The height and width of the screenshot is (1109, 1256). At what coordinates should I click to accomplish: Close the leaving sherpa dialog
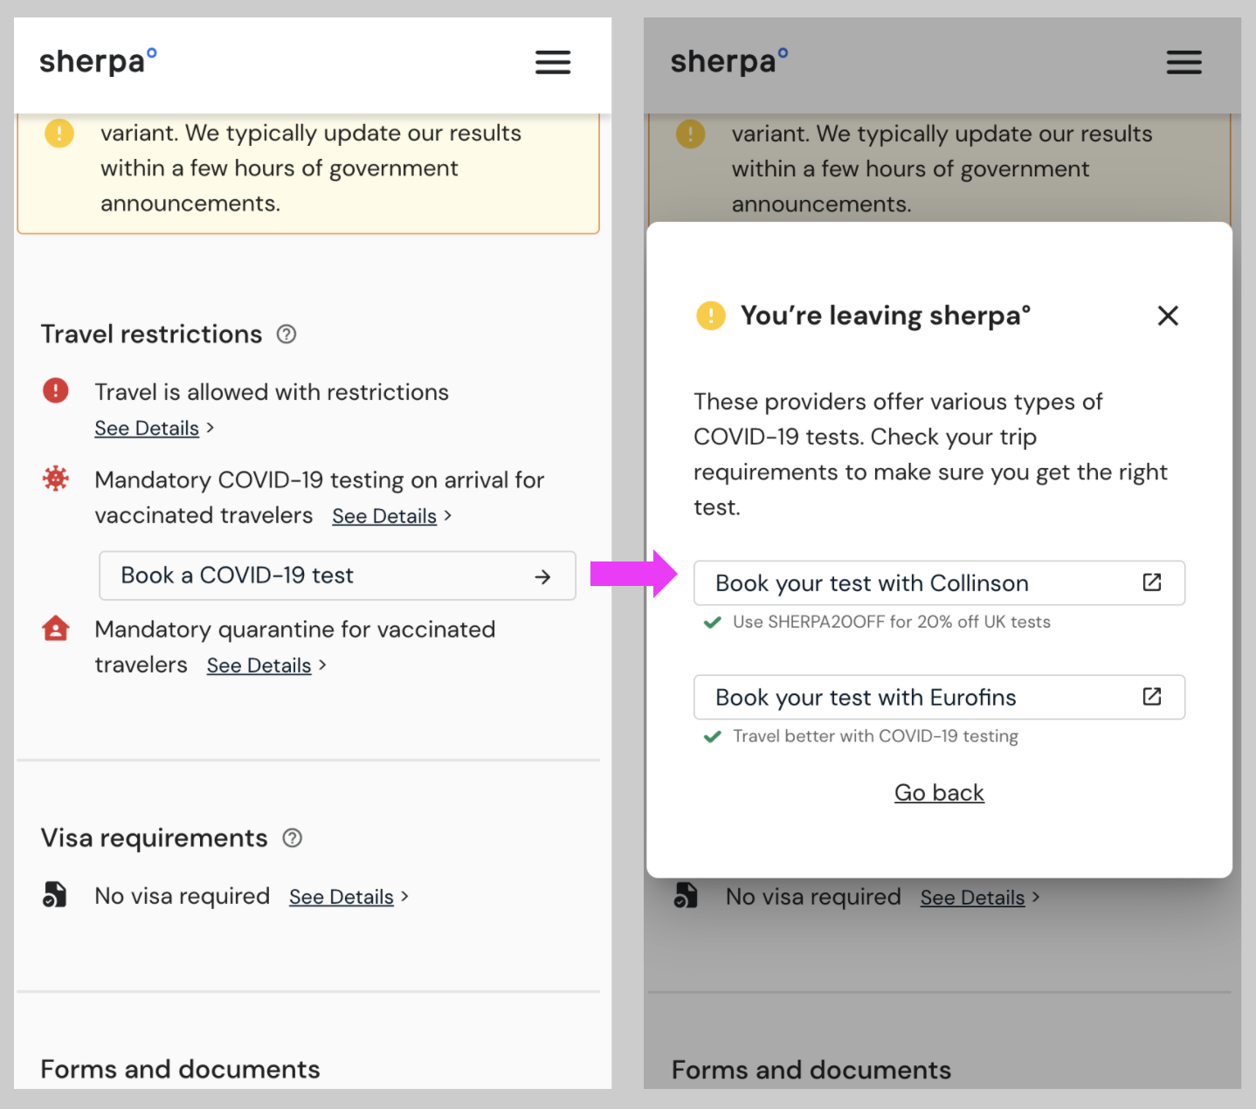click(x=1168, y=315)
